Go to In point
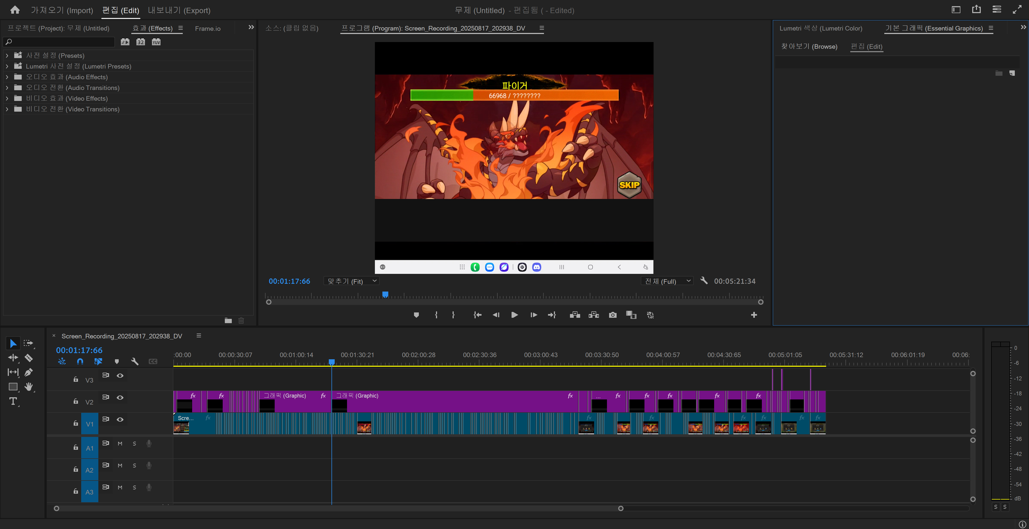Viewport: 1029px width, 529px height. (x=477, y=315)
